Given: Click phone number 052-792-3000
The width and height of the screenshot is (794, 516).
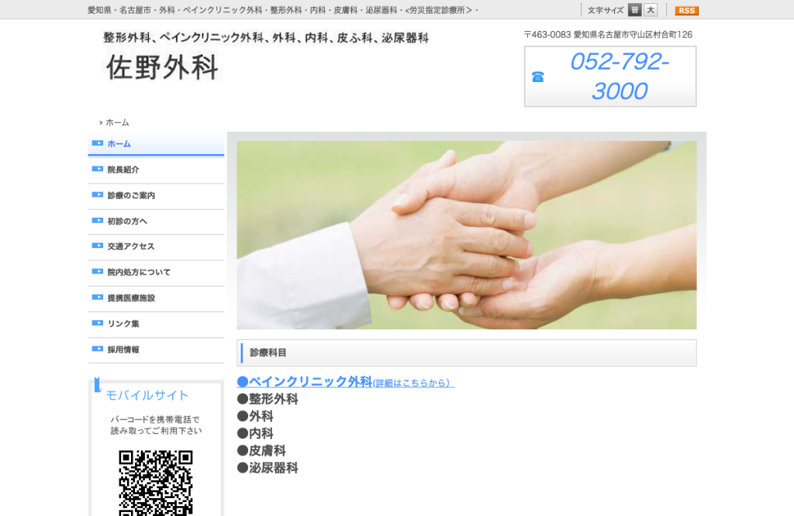Looking at the screenshot, I should click(620, 77).
